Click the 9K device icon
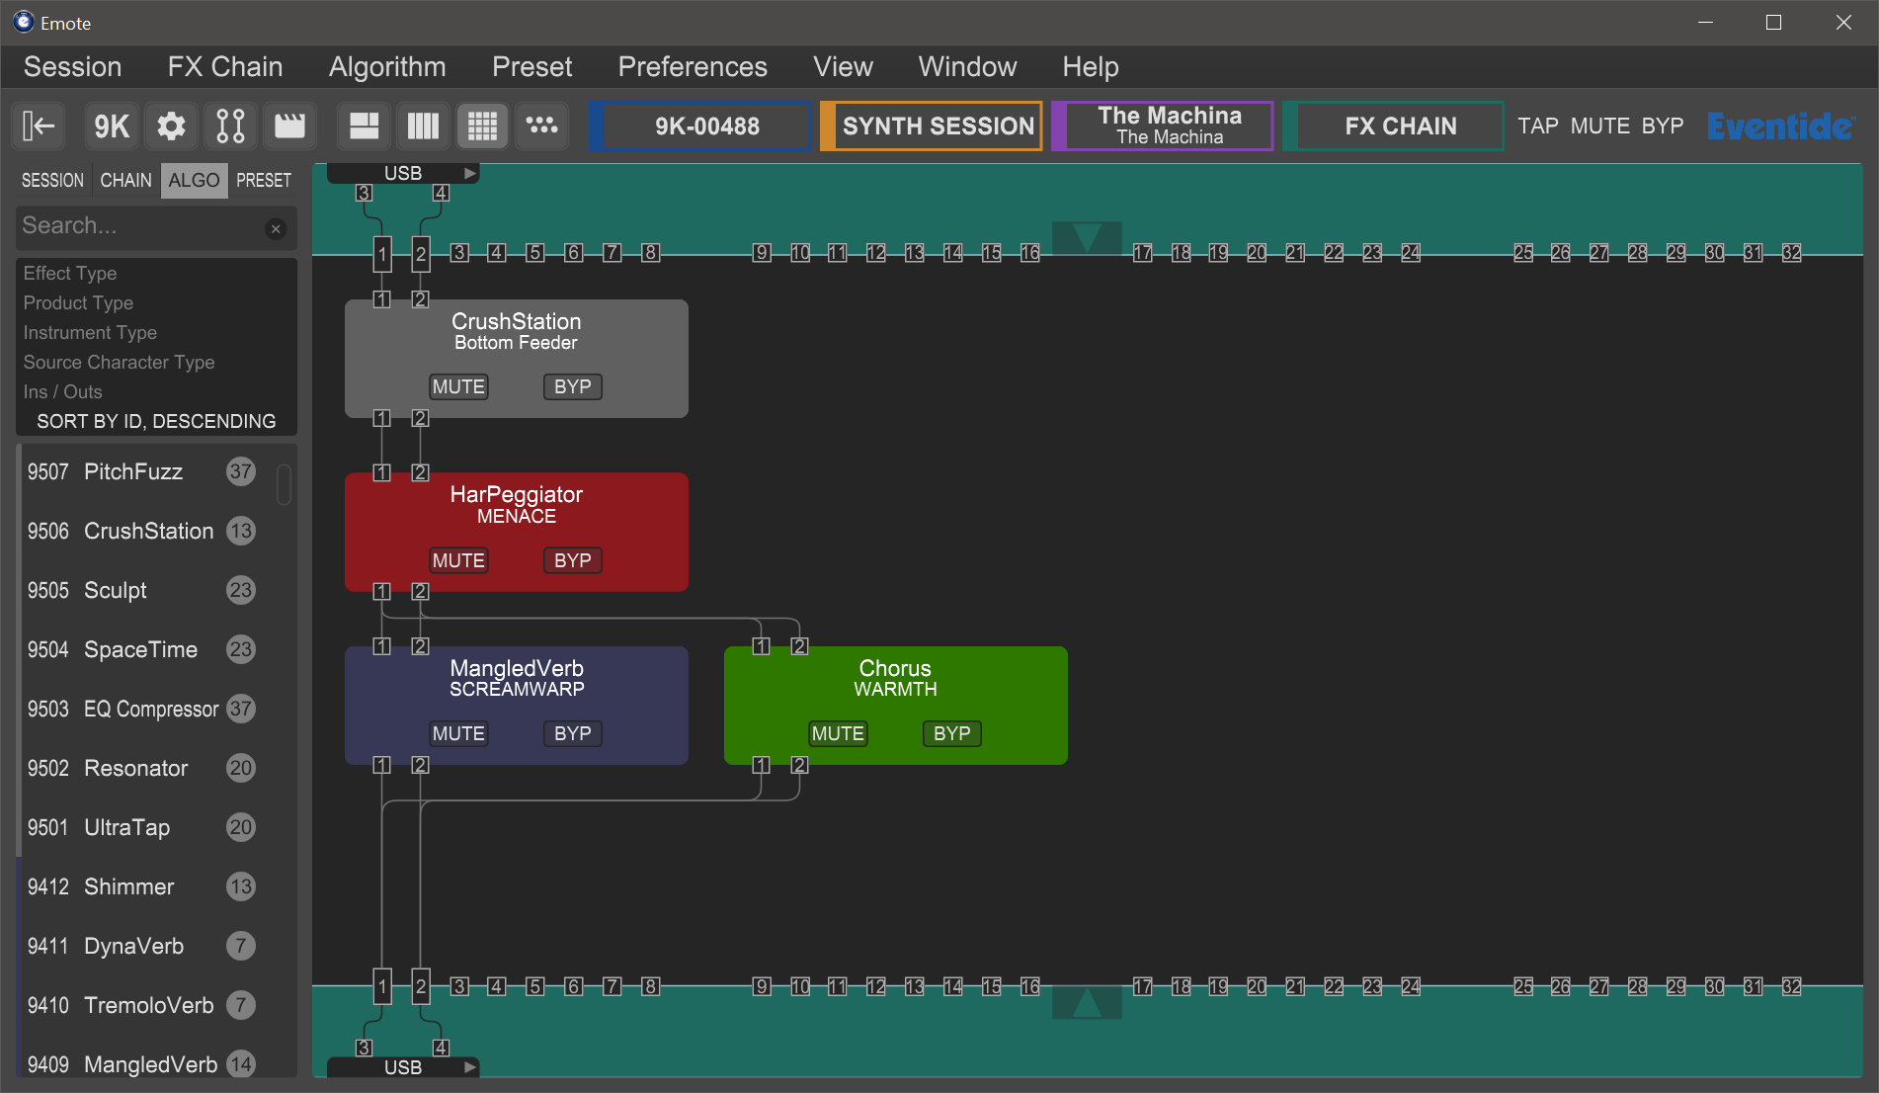Image resolution: width=1879 pixels, height=1093 pixels. point(112,126)
